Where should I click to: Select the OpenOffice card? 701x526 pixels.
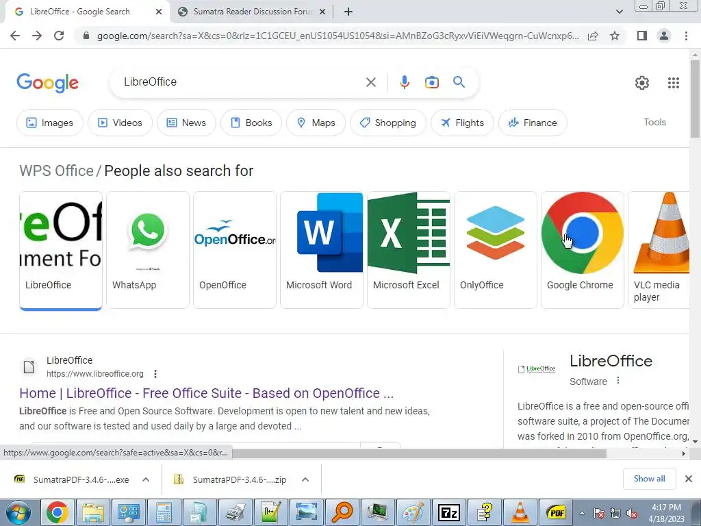click(235, 250)
